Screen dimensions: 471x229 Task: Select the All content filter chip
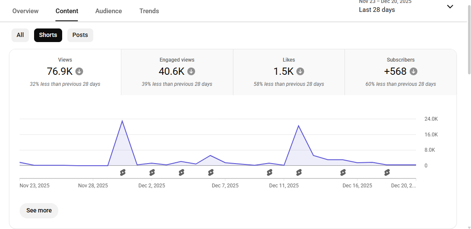click(20, 35)
